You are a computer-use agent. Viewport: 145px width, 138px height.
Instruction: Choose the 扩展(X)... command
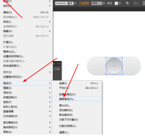tap(27, 42)
